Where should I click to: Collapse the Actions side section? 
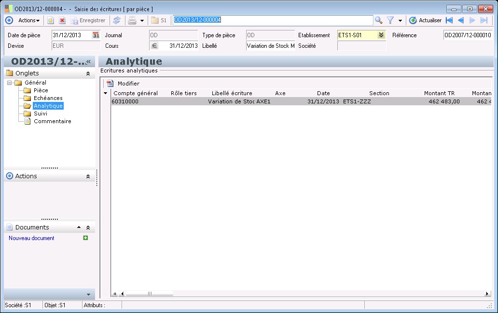point(88,176)
